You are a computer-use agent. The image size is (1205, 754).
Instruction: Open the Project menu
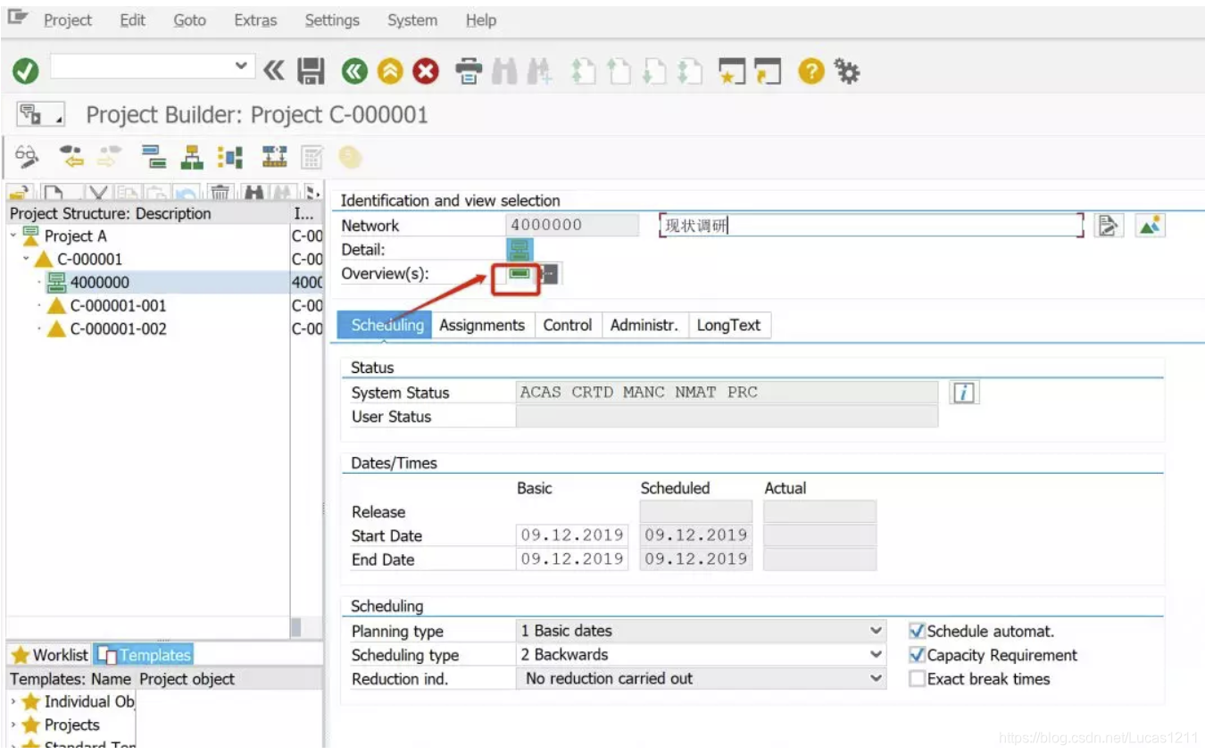(x=68, y=20)
